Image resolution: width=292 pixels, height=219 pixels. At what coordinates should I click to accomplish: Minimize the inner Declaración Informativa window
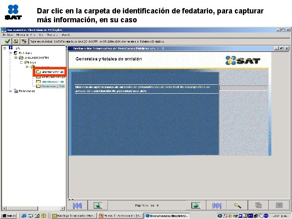coord(277,48)
